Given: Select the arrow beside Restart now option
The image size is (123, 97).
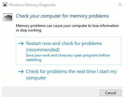Looking at the screenshot, I should (x=21, y=43).
